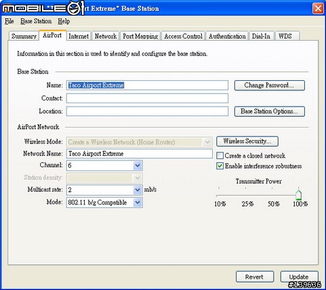Click the 50% transmitter power label
Viewport: 326px width, 290px height.
click(274, 204)
